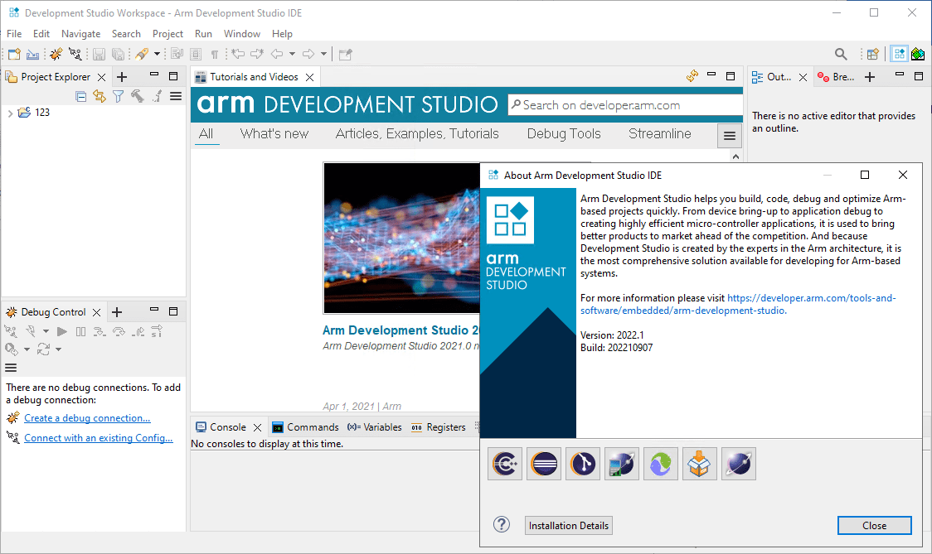Switch to the Registers tab

click(x=438, y=427)
